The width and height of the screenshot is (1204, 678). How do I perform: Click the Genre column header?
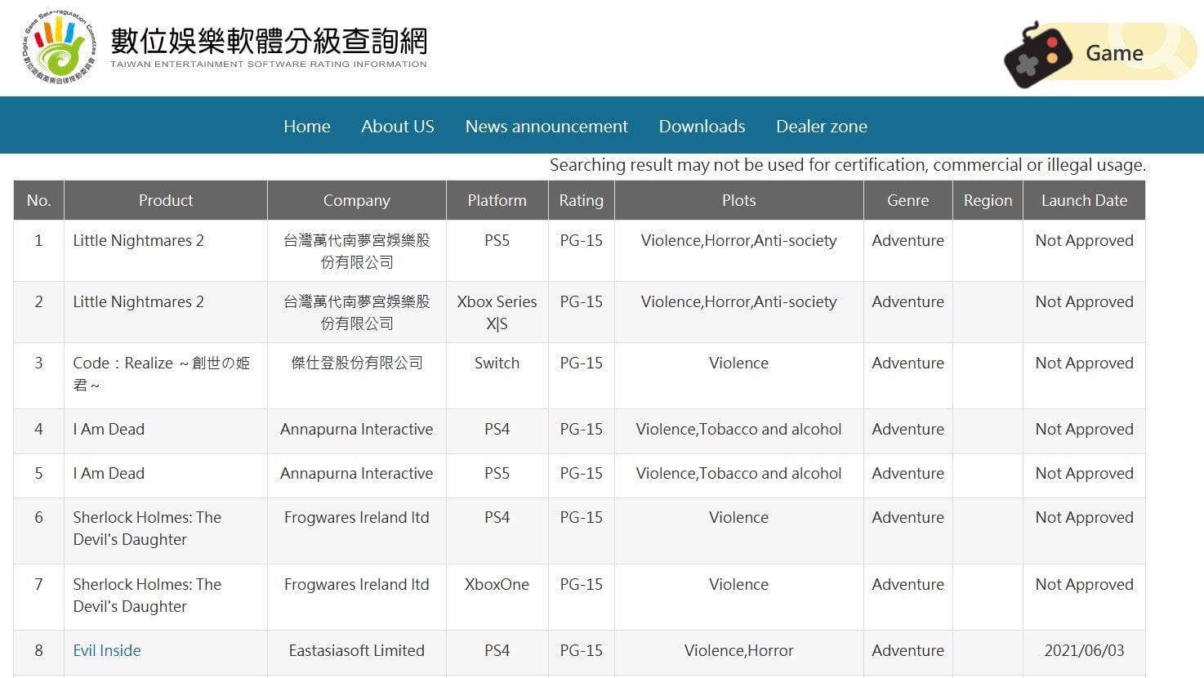coord(908,200)
